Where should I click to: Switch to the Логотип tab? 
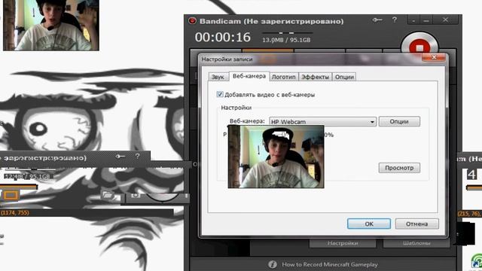283,77
